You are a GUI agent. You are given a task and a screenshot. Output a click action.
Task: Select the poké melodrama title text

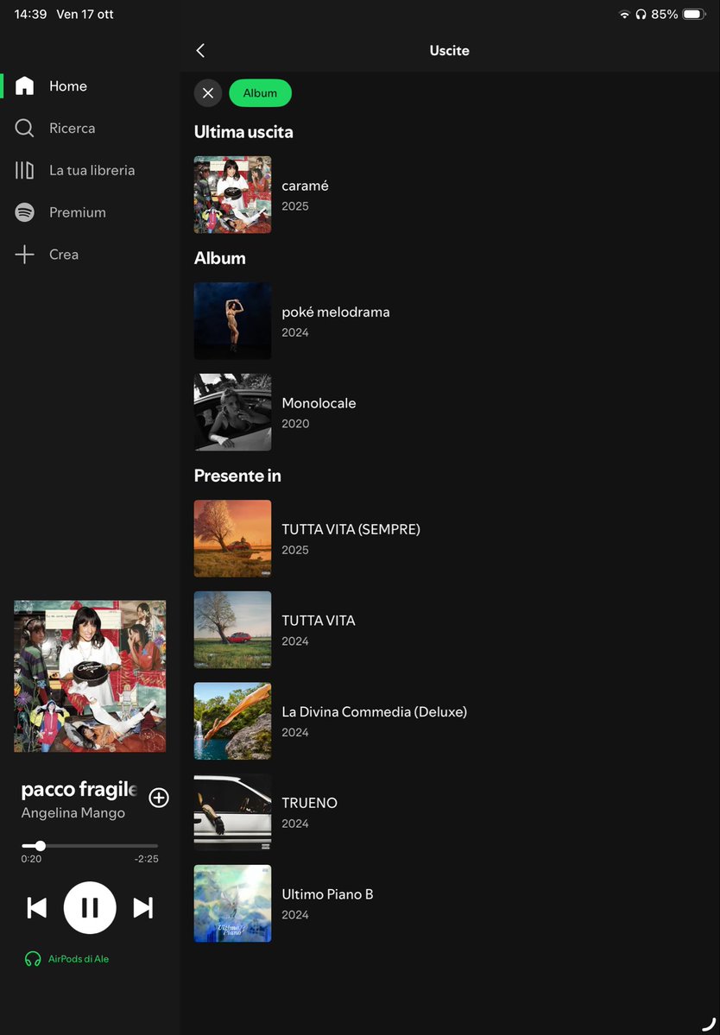tap(335, 312)
